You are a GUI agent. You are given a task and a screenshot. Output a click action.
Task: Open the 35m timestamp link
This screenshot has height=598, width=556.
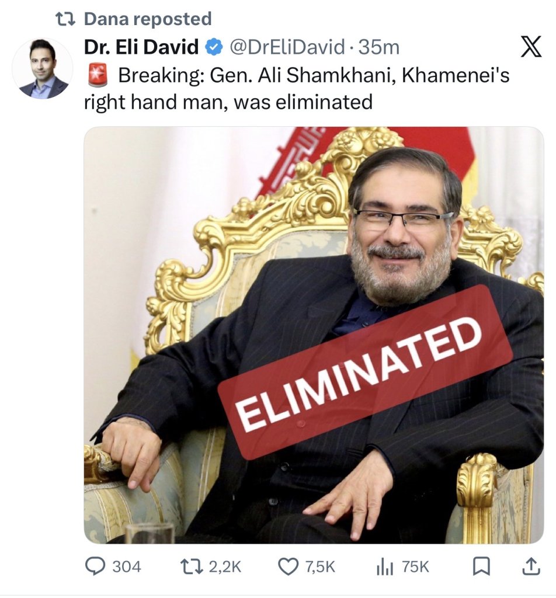coord(378,47)
